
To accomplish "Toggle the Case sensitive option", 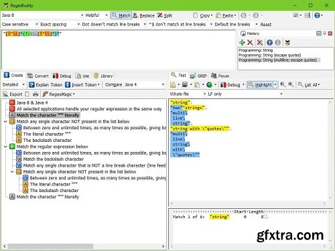I will point(19,24).
